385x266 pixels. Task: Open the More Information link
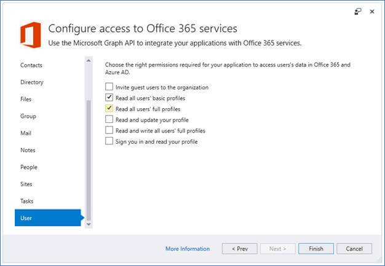coord(188,249)
